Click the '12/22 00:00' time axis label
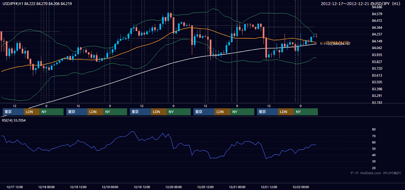405x190 pixels. 301,187
